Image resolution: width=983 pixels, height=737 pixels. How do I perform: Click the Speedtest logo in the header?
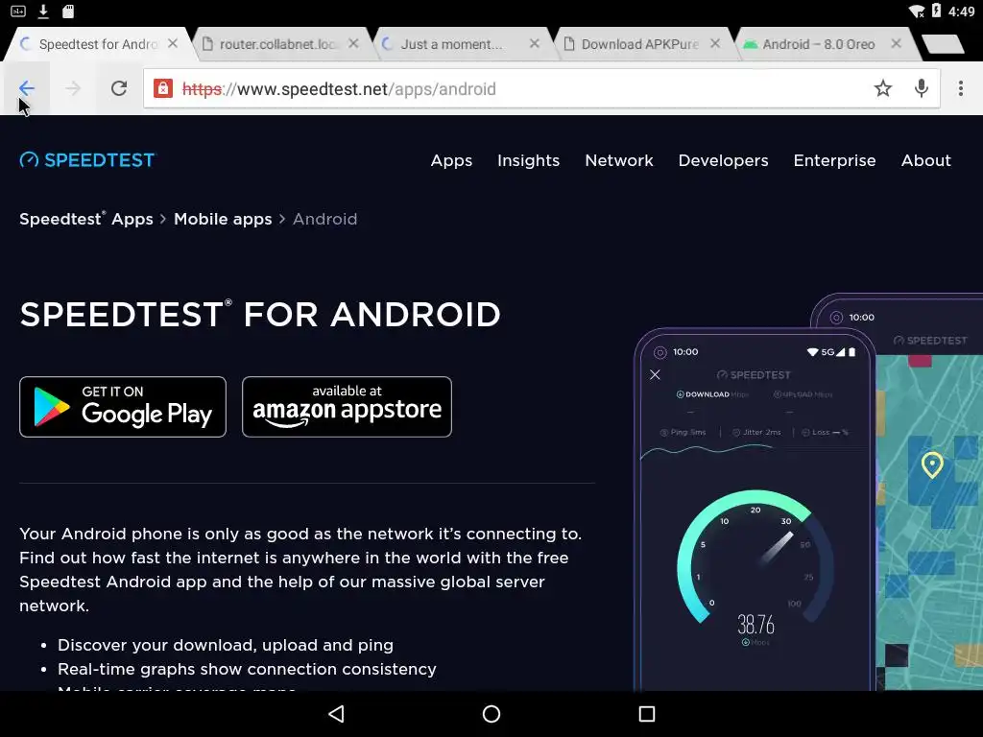point(86,160)
